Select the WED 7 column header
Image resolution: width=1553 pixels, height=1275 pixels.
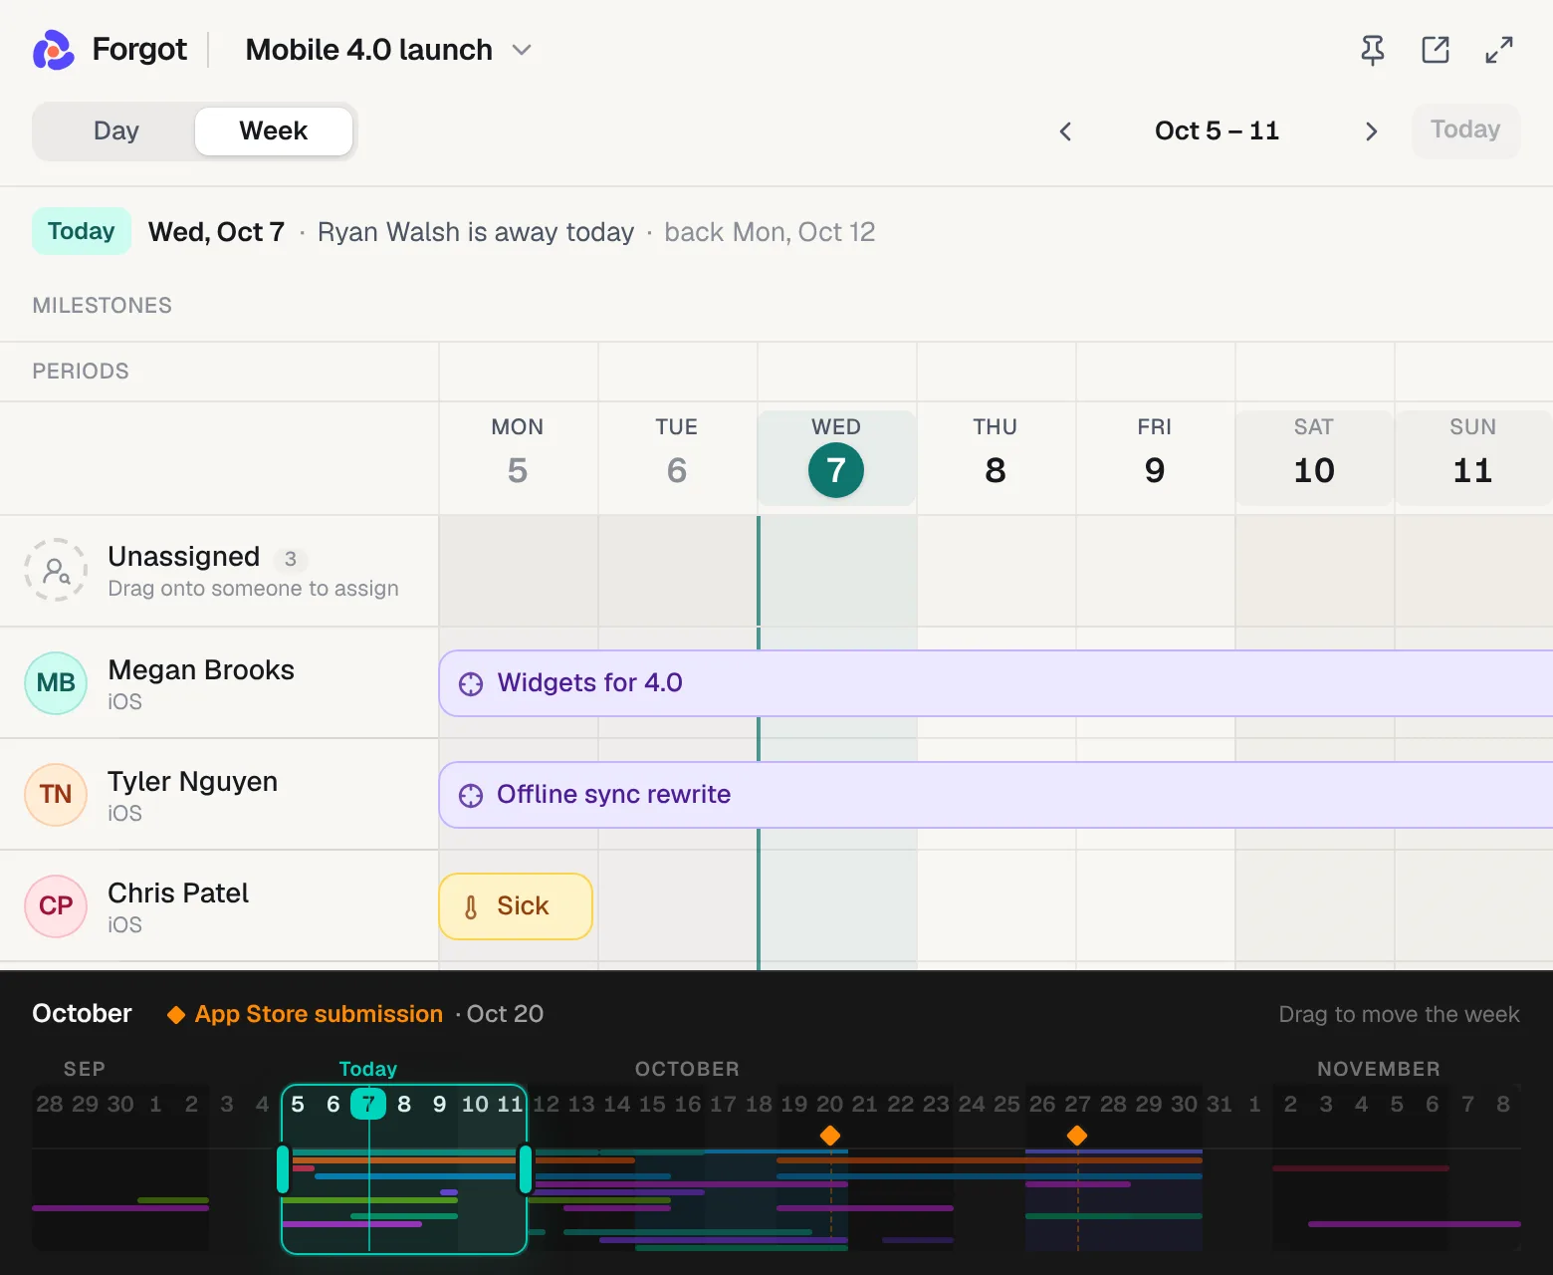836,458
